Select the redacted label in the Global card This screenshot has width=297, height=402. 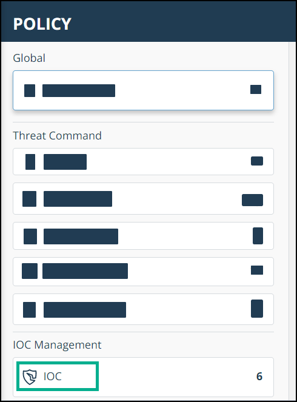pyautogui.click(x=79, y=90)
